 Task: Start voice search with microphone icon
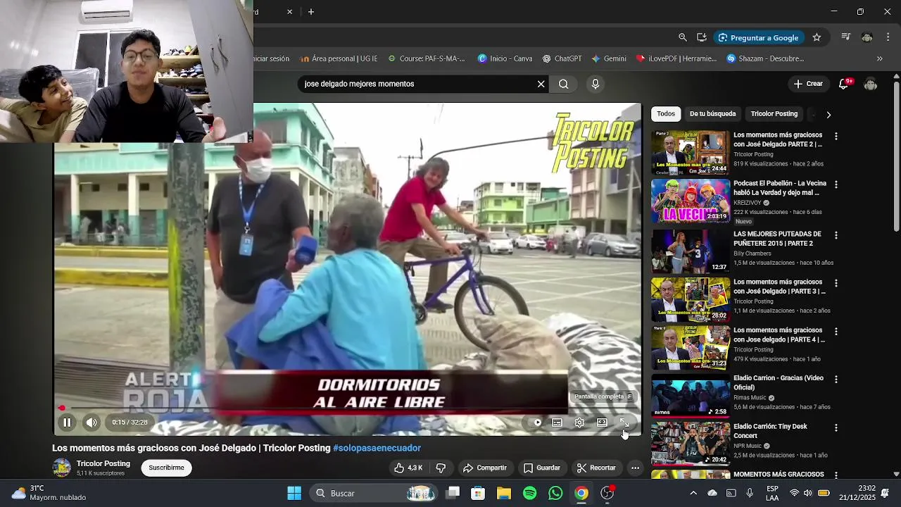(596, 84)
